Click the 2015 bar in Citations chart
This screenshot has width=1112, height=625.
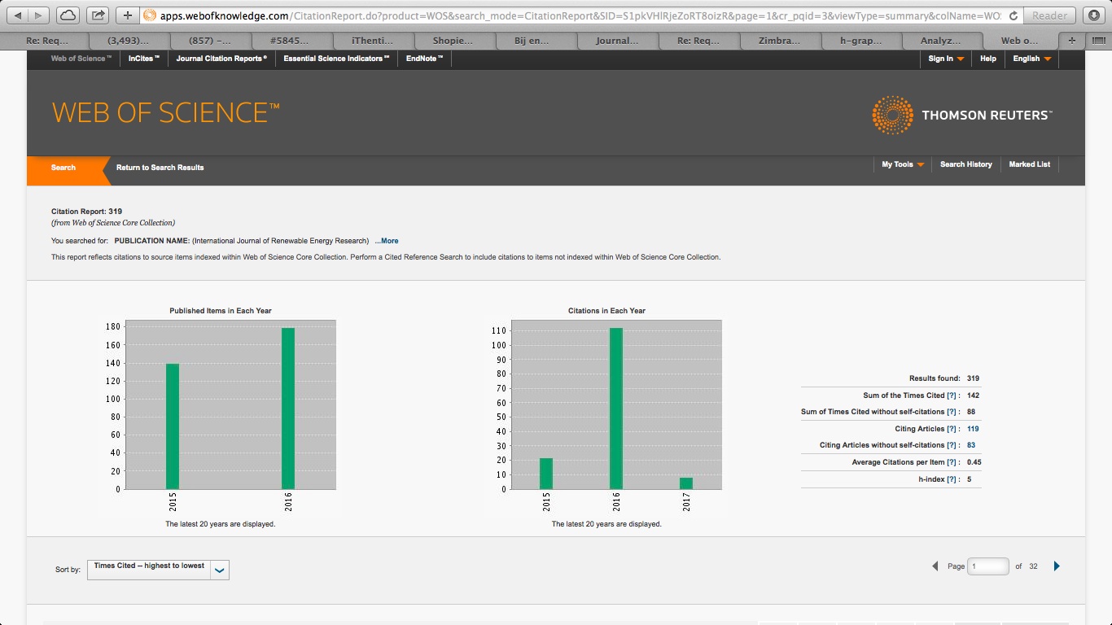tap(546, 474)
